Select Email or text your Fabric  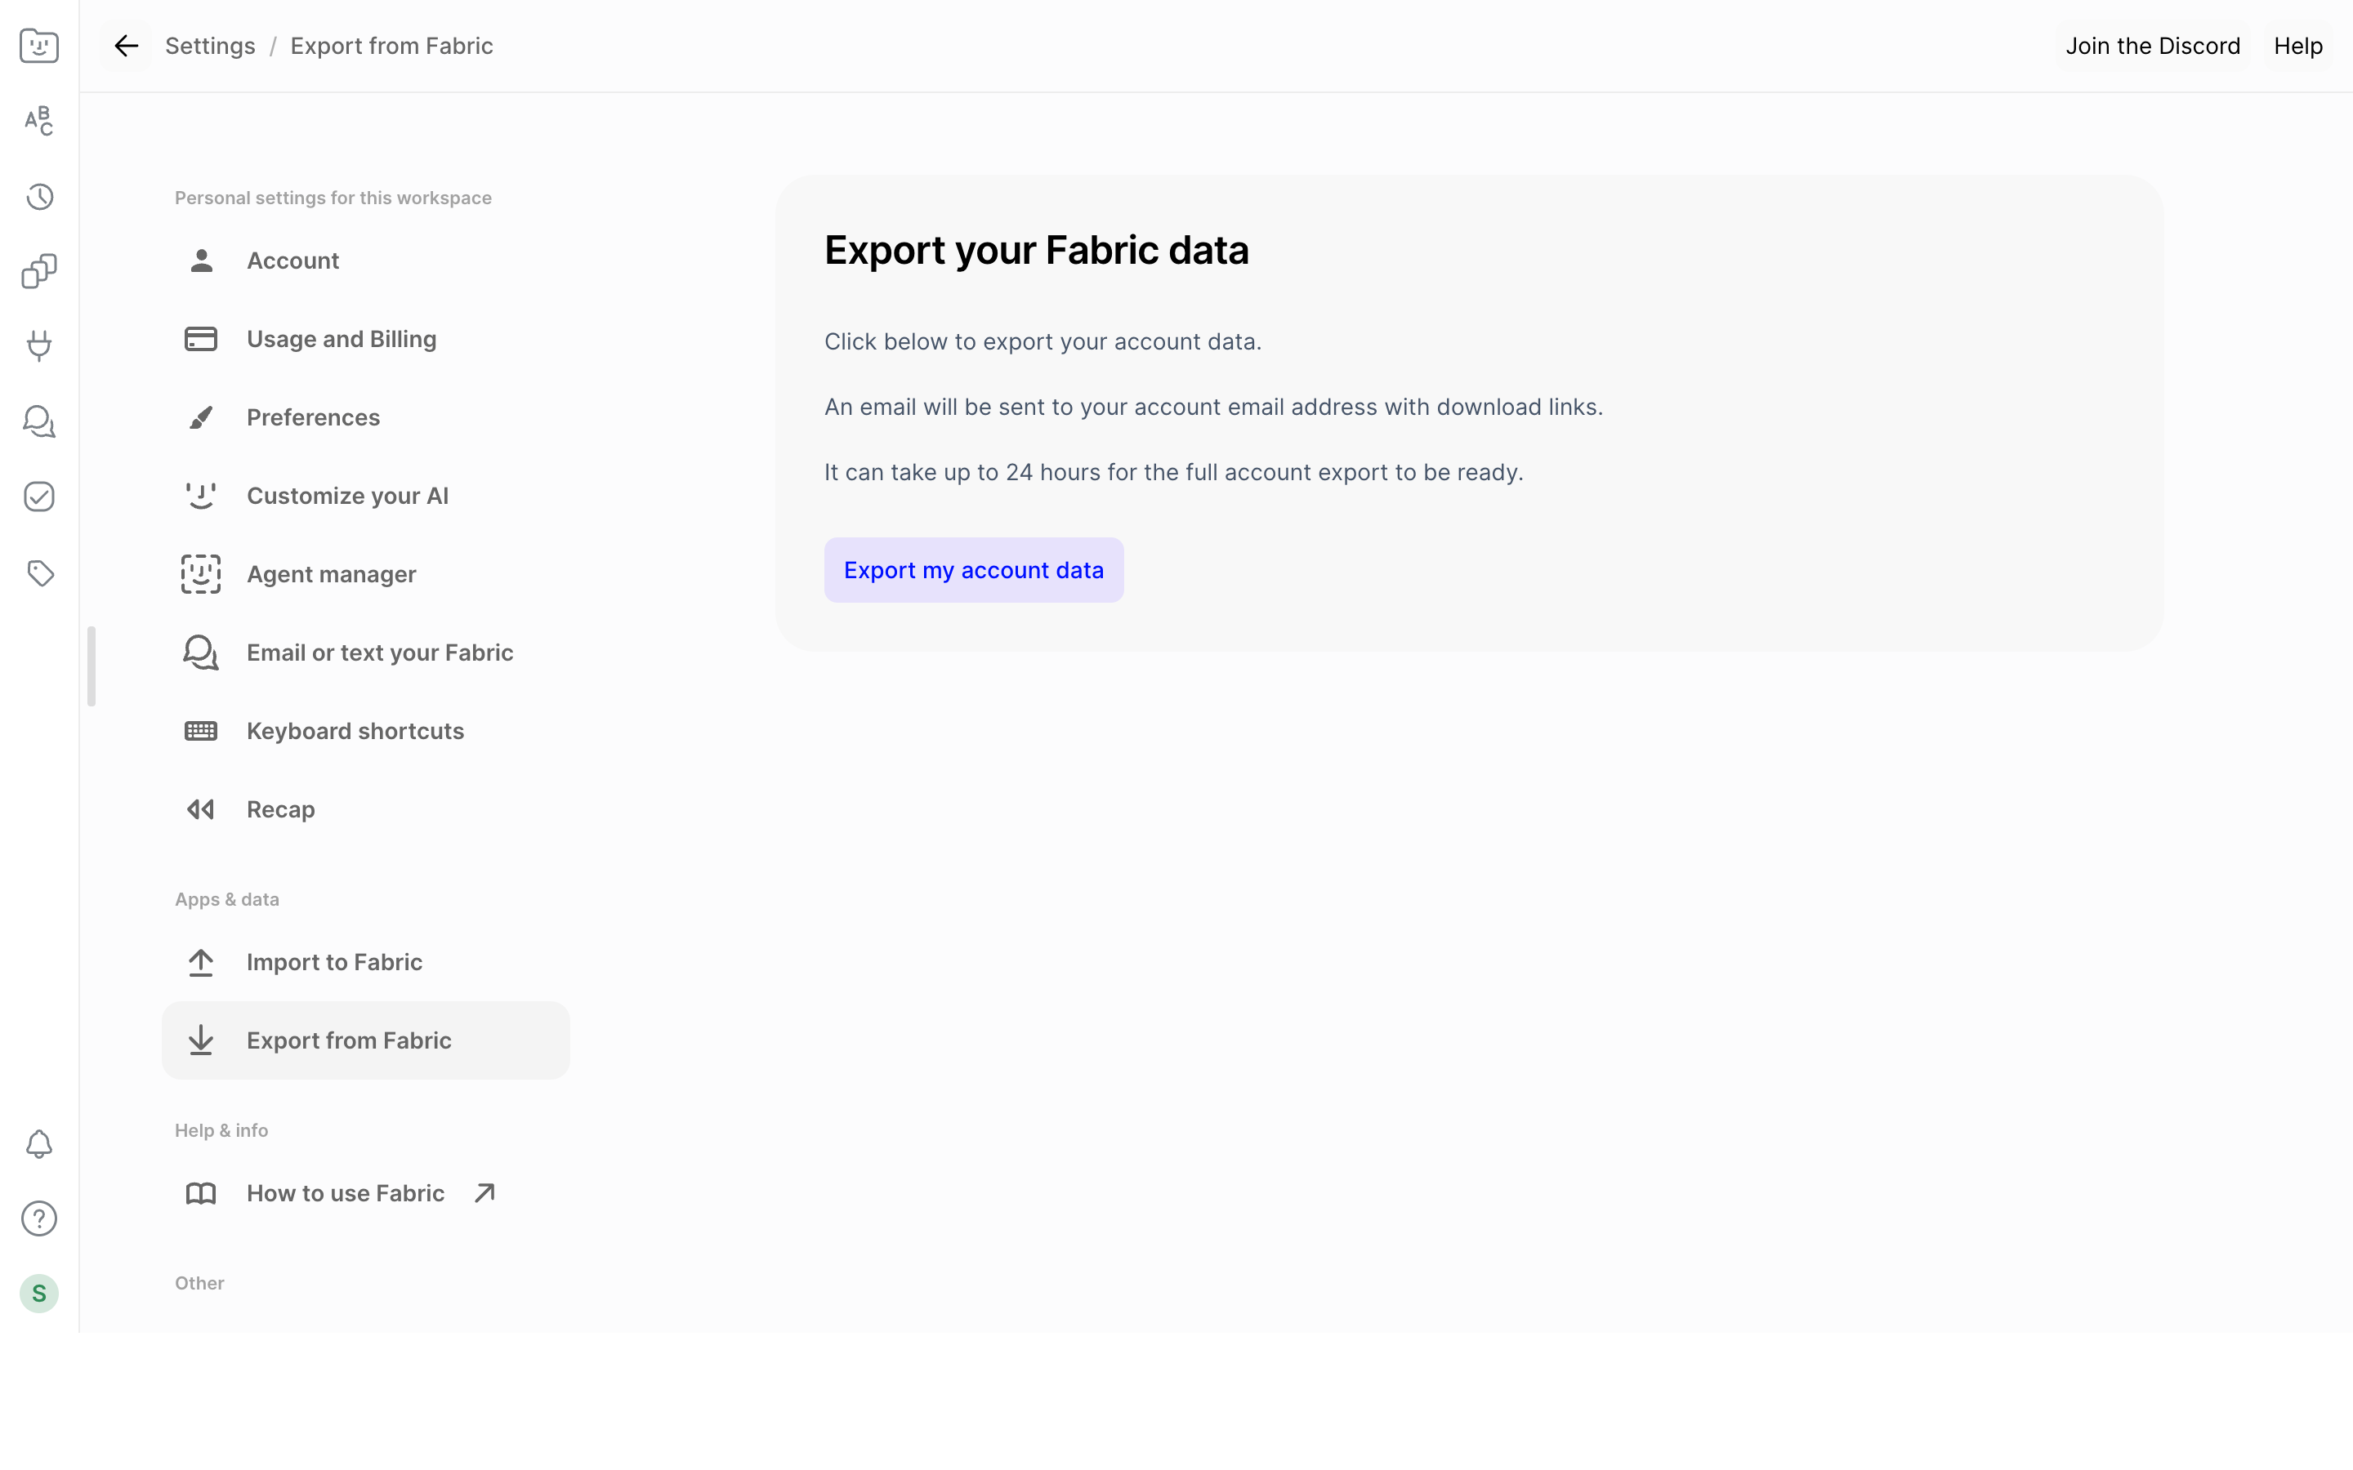point(365,653)
